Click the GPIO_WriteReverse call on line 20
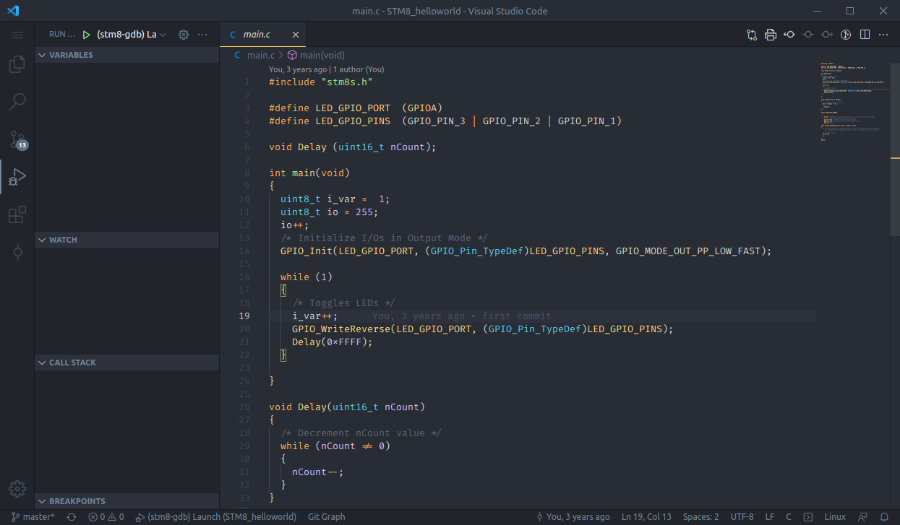The height and width of the screenshot is (525, 900). coord(483,329)
